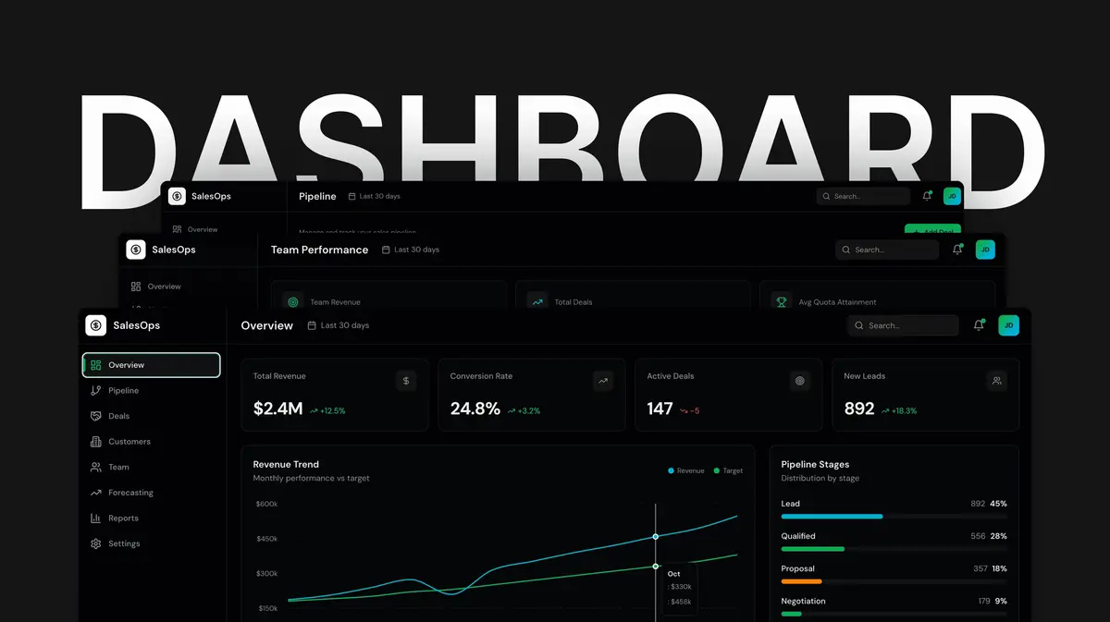Click the revenue line marker at Oct
The width and height of the screenshot is (1110, 622).
point(656,536)
